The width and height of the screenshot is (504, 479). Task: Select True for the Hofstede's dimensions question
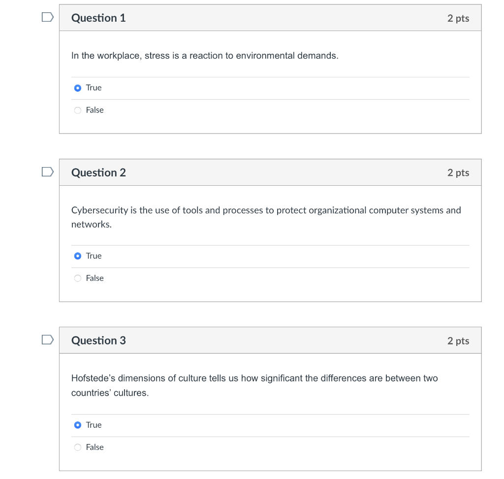click(78, 425)
